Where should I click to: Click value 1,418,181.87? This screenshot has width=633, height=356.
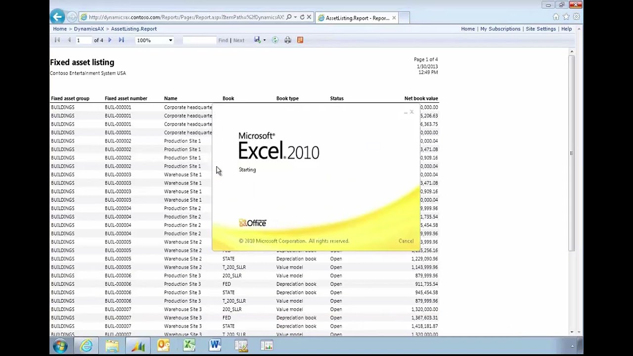pos(424,326)
